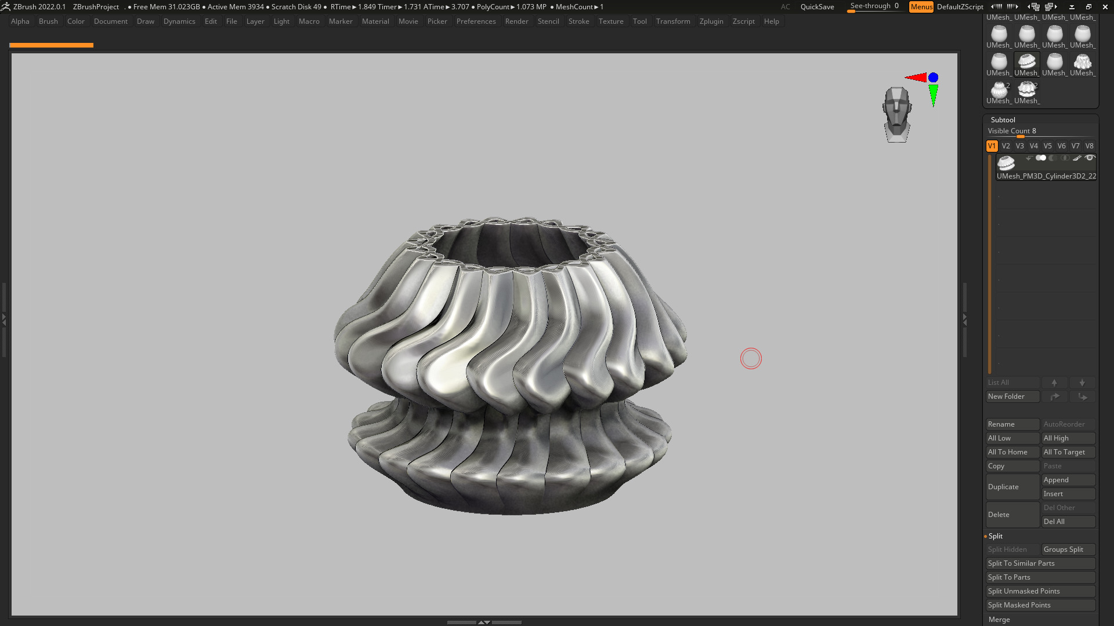Adjust the See-through slider
The image size is (1114, 626).
coord(874,7)
